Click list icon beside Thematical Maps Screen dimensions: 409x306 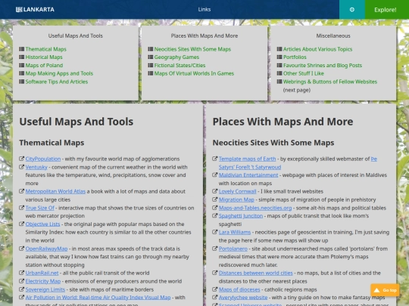pyautogui.click(x=22, y=49)
